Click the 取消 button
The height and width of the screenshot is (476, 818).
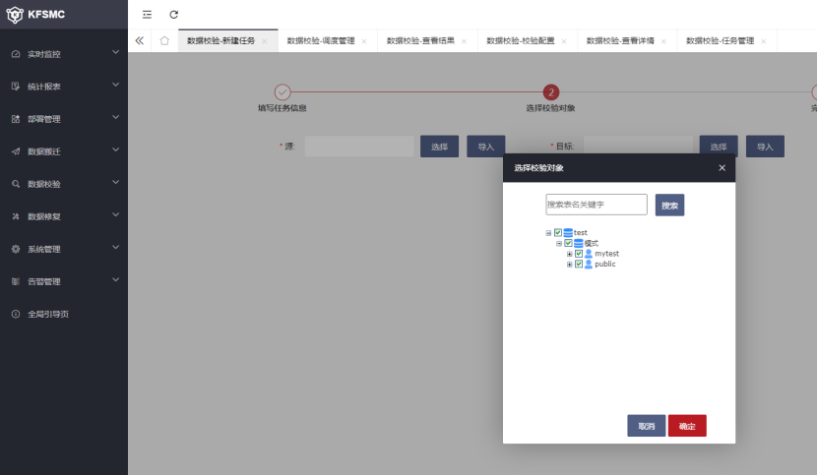(647, 426)
